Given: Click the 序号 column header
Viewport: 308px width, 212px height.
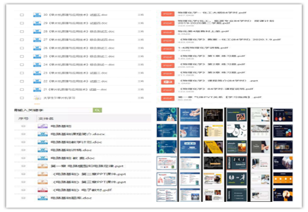Looking at the screenshot, I should pyautogui.click(x=24, y=118).
